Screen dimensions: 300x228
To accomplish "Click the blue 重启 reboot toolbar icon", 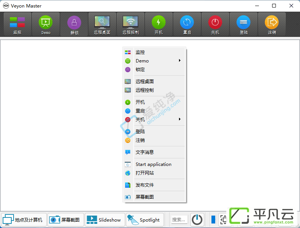I will click(187, 24).
